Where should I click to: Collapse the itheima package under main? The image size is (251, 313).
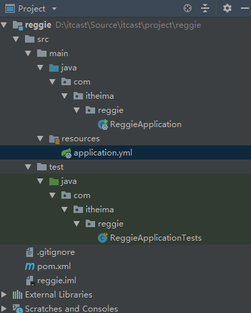pos(65,96)
